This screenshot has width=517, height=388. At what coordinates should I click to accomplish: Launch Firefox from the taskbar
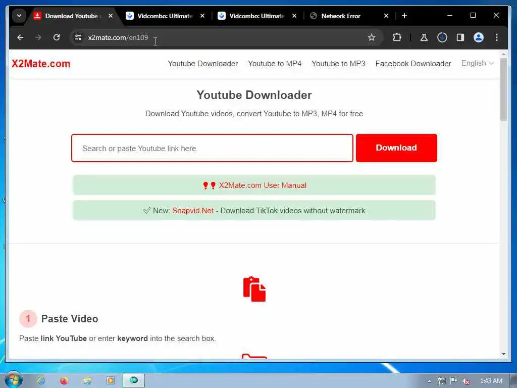pos(64,381)
